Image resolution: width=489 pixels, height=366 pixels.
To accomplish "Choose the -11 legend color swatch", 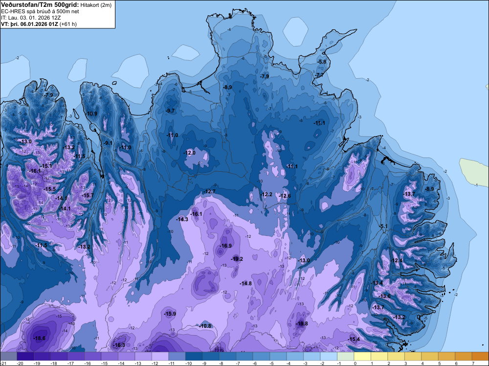I will click(x=177, y=356).
